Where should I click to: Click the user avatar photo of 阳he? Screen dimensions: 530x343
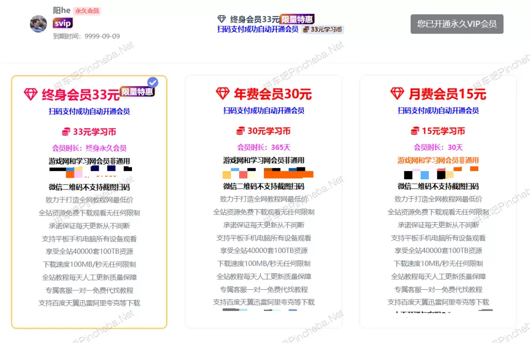(x=38, y=24)
